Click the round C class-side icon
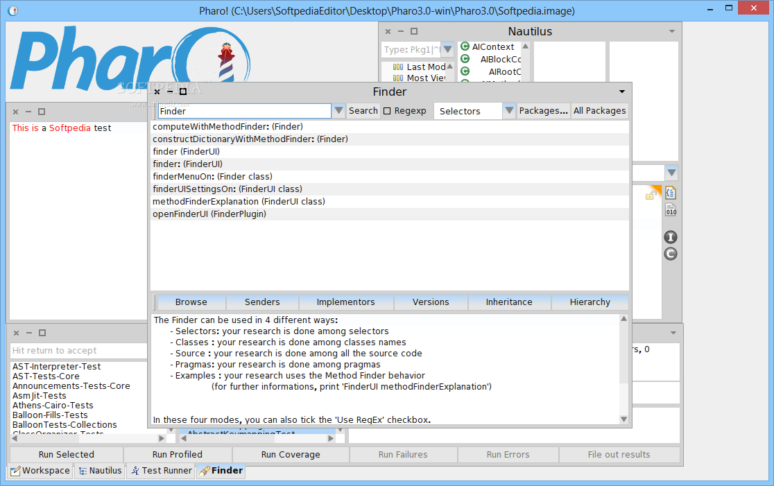 coord(671,254)
